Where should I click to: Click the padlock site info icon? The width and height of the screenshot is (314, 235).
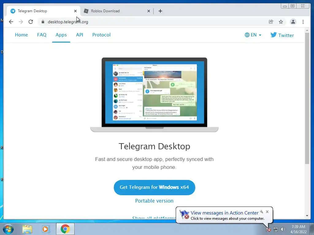(x=43, y=22)
